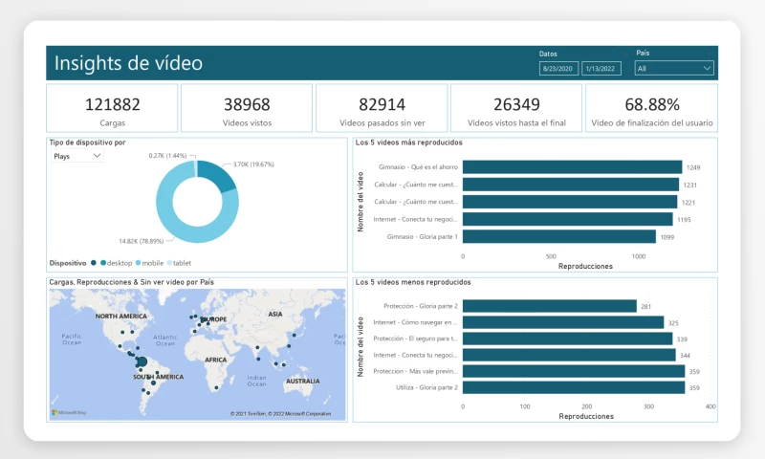The image size is (765, 459).
Task: Select the bar with value 1231
Action: (571, 185)
